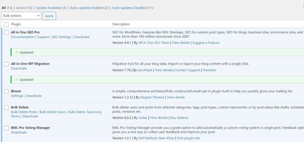Open Bulk Delete Posts link

24,112
